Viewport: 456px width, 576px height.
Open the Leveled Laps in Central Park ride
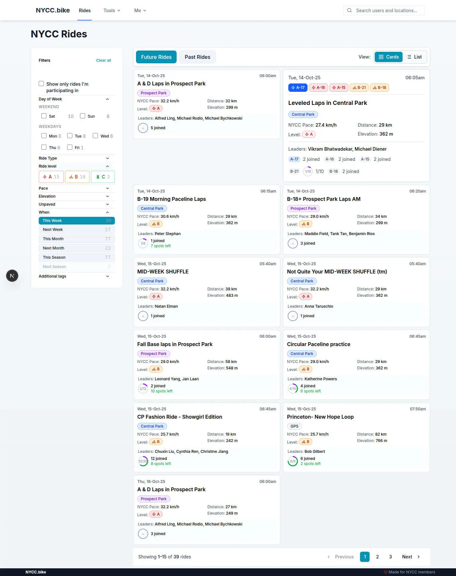pos(327,103)
